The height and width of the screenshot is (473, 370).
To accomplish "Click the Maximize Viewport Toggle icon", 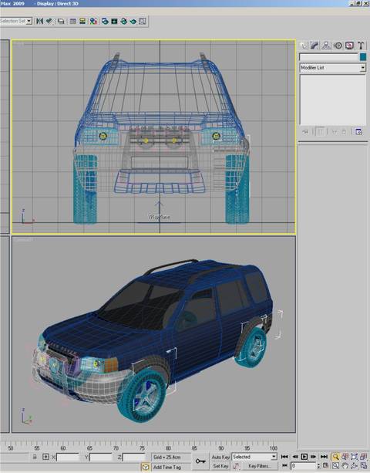I will (364, 466).
